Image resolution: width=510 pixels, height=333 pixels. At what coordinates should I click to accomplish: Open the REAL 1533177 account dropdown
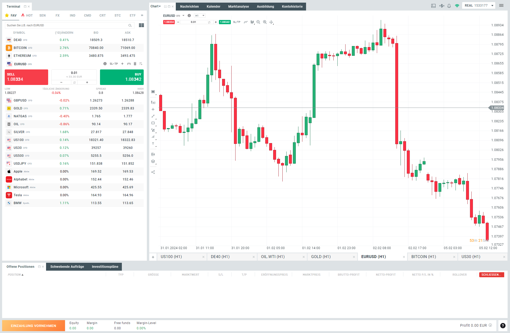click(x=479, y=6)
